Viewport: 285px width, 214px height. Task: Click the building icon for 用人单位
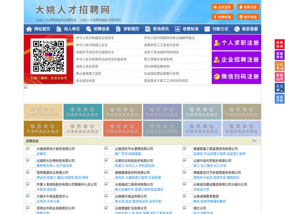(59, 29)
